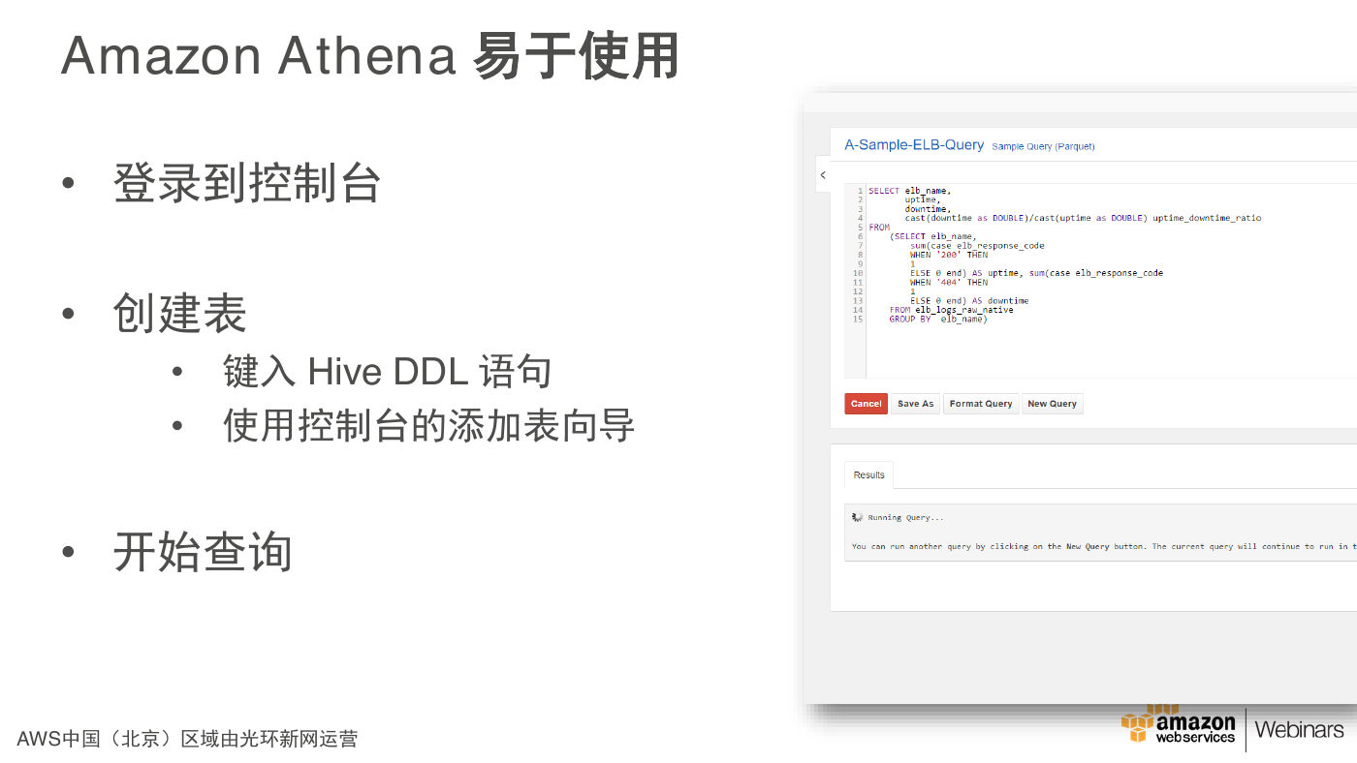Click the Format Query button

tap(981, 404)
